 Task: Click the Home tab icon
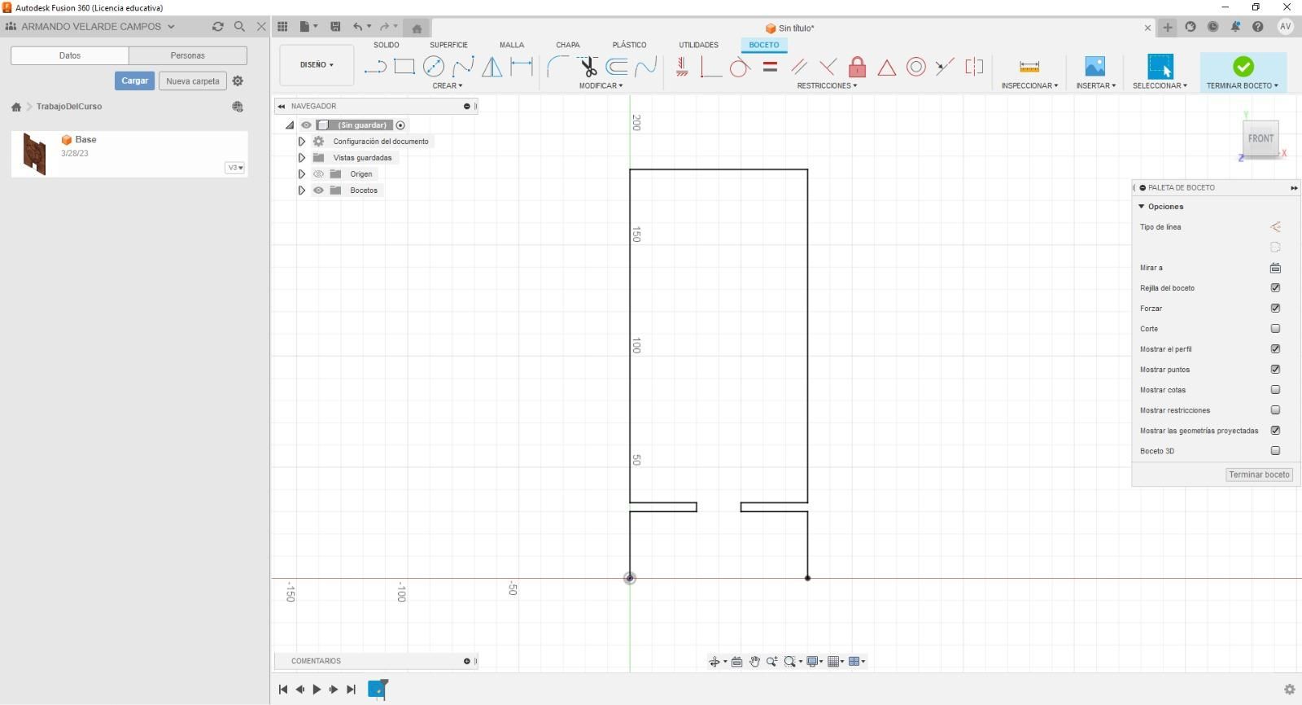[x=417, y=28]
